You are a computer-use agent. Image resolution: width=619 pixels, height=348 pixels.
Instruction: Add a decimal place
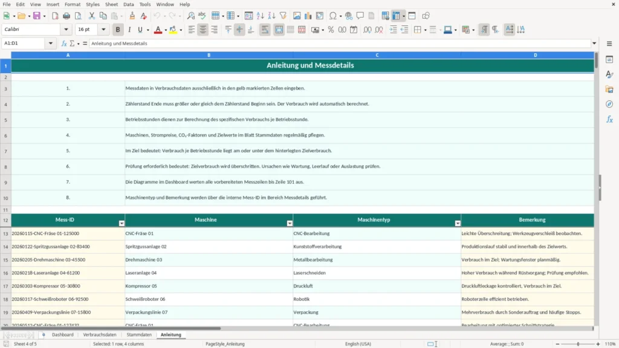pyautogui.click(x=368, y=30)
